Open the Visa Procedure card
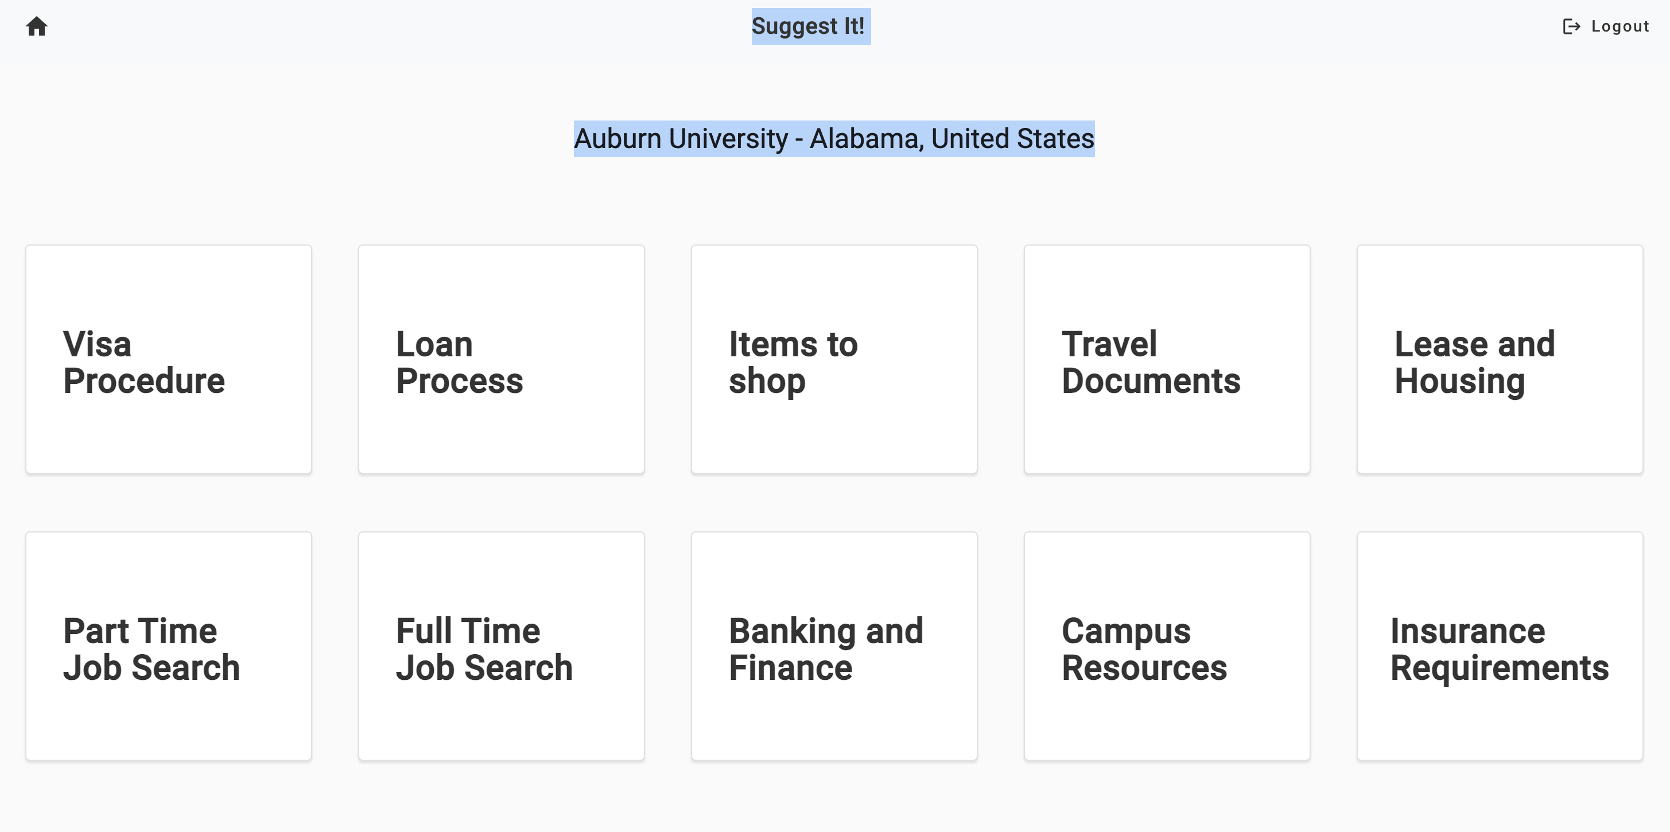The height and width of the screenshot is (832, 1670). [x=169, y=359]
